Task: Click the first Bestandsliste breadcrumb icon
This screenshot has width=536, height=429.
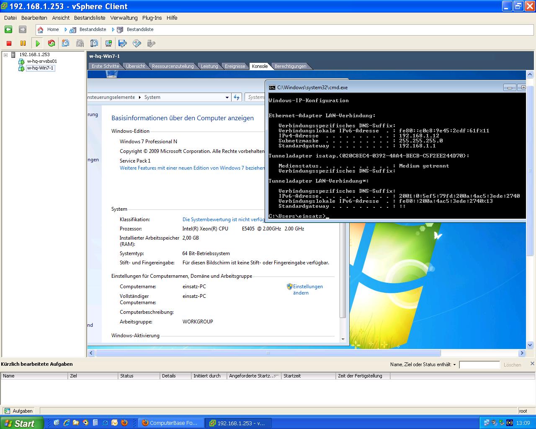Action: (73, 30)
